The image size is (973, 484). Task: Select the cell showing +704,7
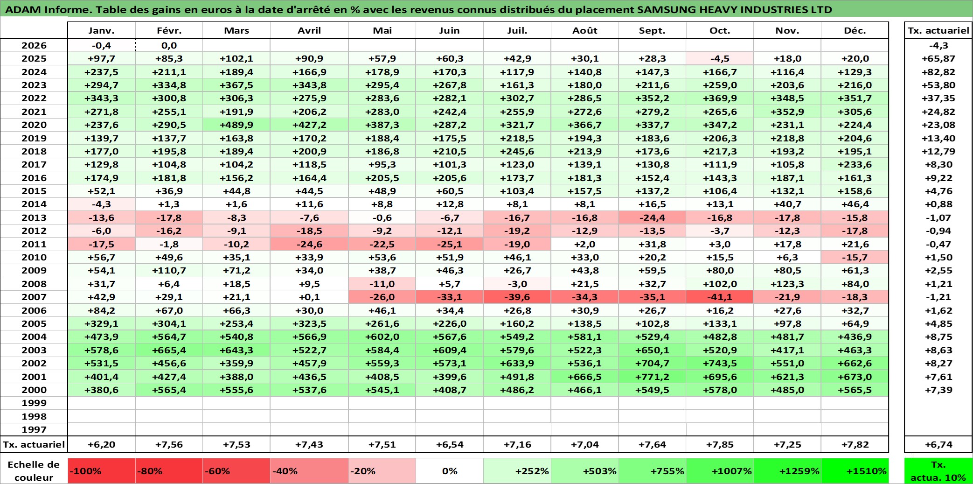[x=653, y=363]
